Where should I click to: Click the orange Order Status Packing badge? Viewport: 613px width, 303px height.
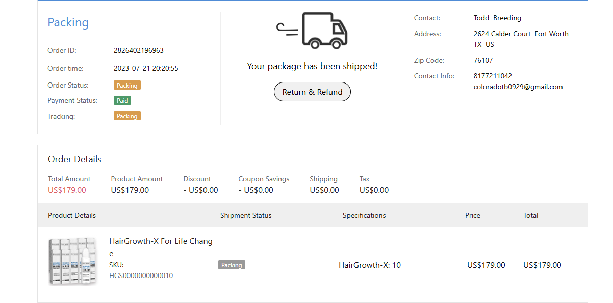tap(127, 86)
